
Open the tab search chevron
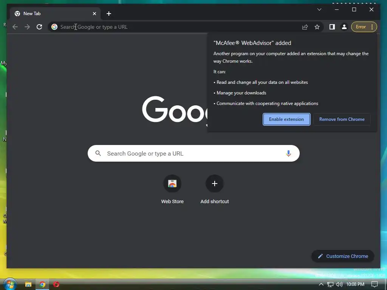319,9
